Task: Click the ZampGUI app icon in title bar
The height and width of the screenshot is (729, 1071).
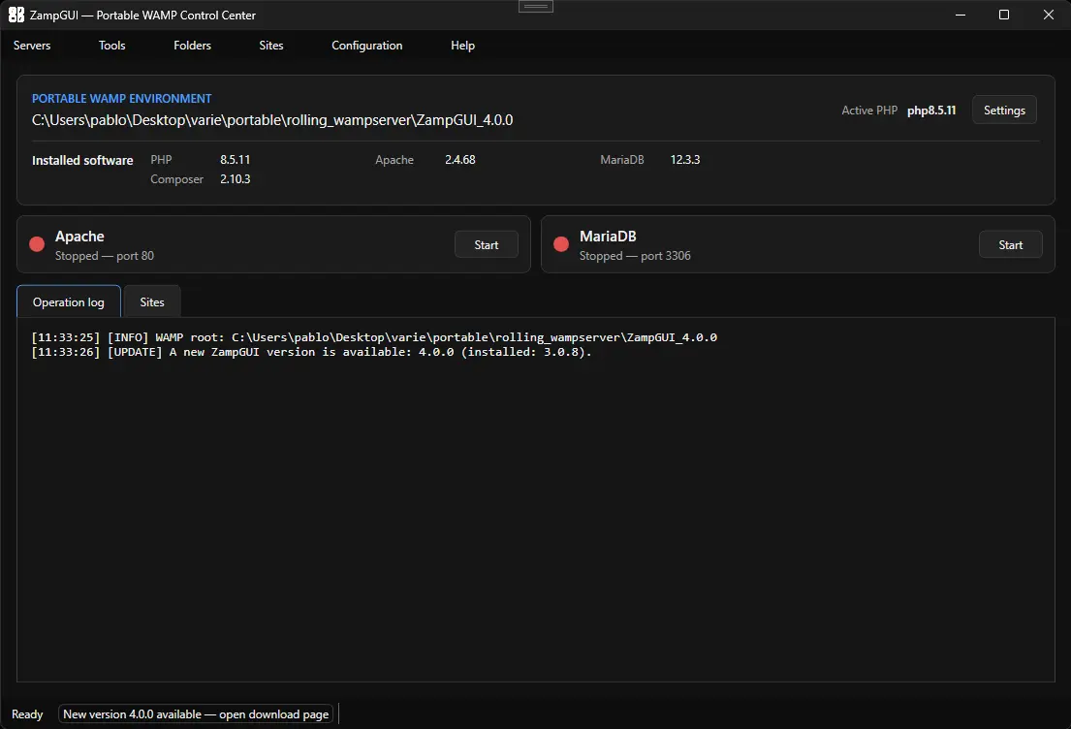Action: click(16, 15)
